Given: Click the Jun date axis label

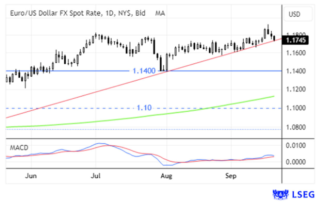Looking at the screenshot, I should [31, 176].
